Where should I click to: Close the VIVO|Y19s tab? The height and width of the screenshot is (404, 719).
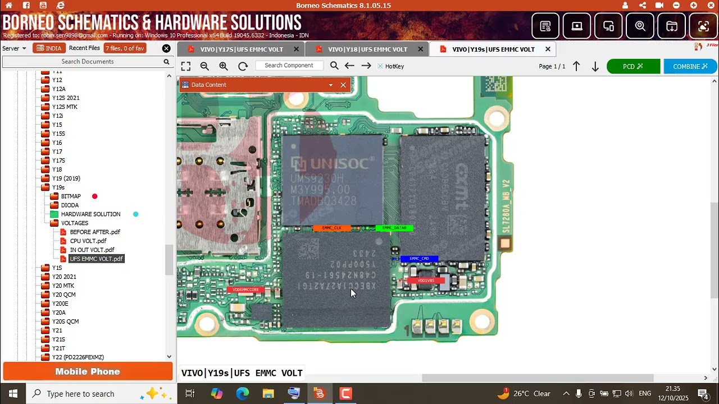[x=548, y=49]
